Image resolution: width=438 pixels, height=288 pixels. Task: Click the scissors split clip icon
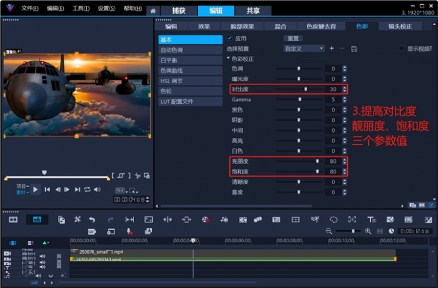click(77, 220)
